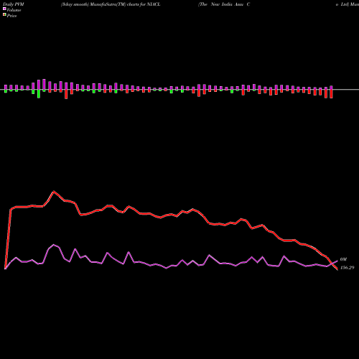Click the 'Daily PVM' title text
This screenshot has width=359, height=359.
pos(14,4)
